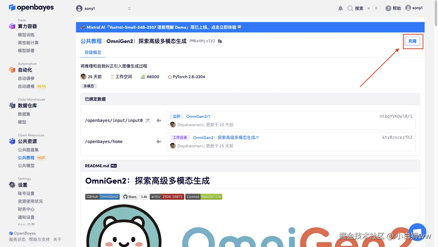Copy the PM6xVHjz1VJ ID with copy icon
438x247 pixels.
pyautogui.click(x=220, y=41)
